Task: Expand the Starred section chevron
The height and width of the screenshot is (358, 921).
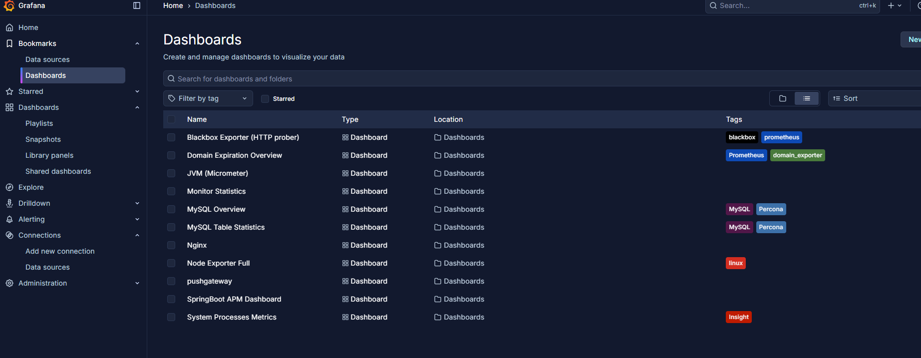Action: (x=137, y=91)
